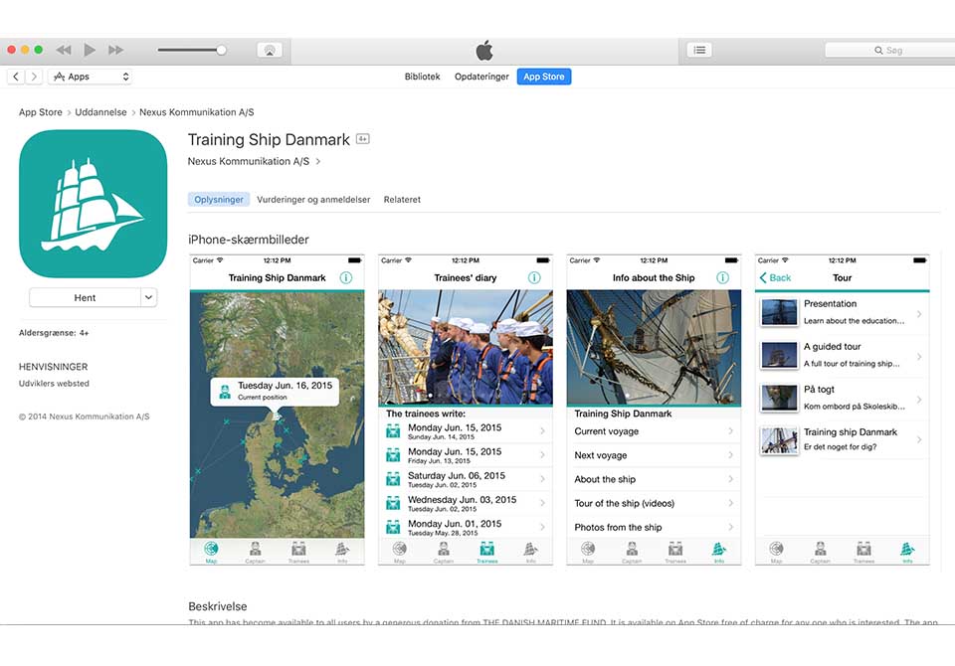Open the AirPlay output button
This screenshot has height=666, width=955.
click(x=270, y=50)
